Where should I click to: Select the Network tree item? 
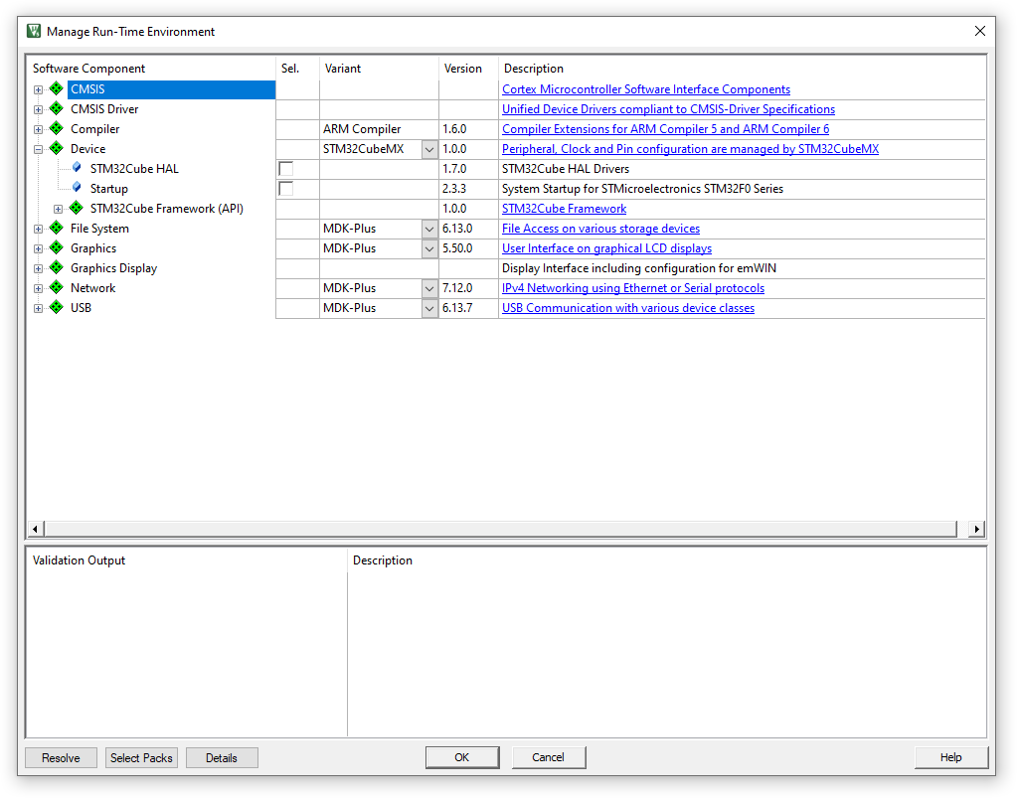coord(92,288)
